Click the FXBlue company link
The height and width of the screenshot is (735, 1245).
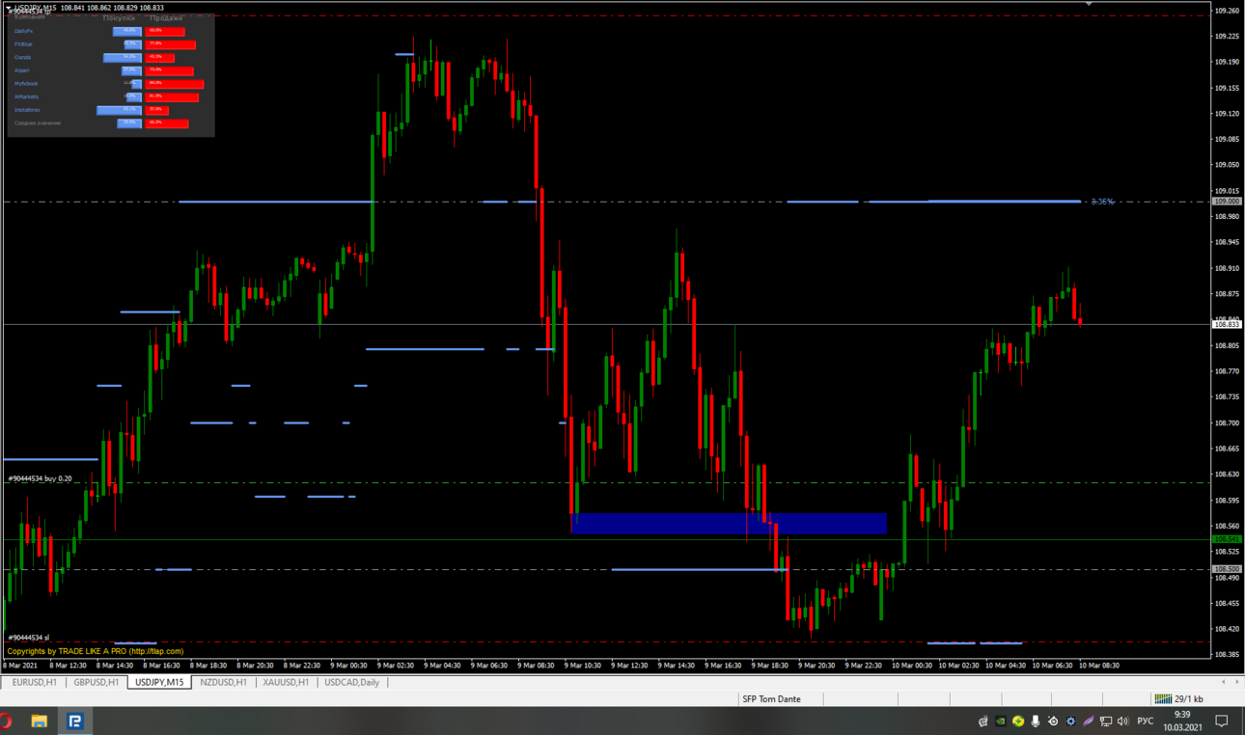pos(23,44)
